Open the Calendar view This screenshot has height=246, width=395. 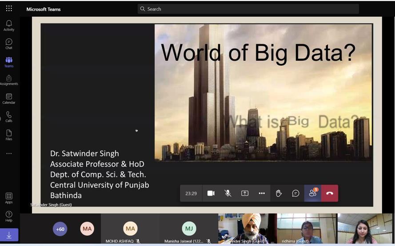point(9,98)
